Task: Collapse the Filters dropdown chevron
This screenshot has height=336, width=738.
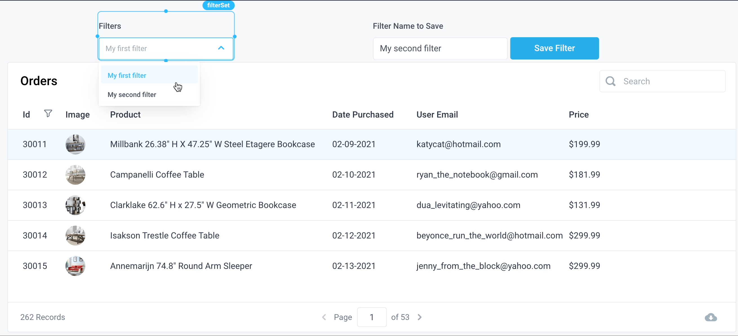Action: click(x=221, y=48)
